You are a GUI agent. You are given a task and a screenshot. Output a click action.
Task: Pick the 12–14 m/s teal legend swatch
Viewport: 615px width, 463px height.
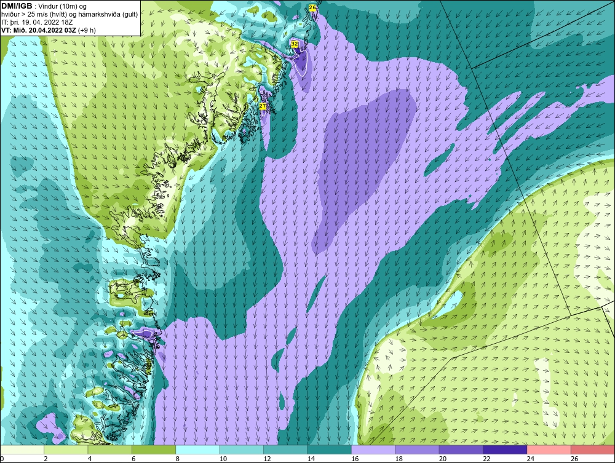[x=285, y=449]
